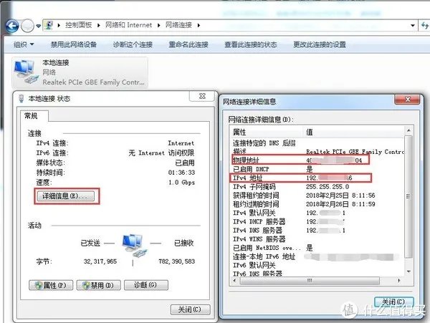Select the IPv4 WINS 服务器 row
430x323 pixels.
(x=317, y=239)
